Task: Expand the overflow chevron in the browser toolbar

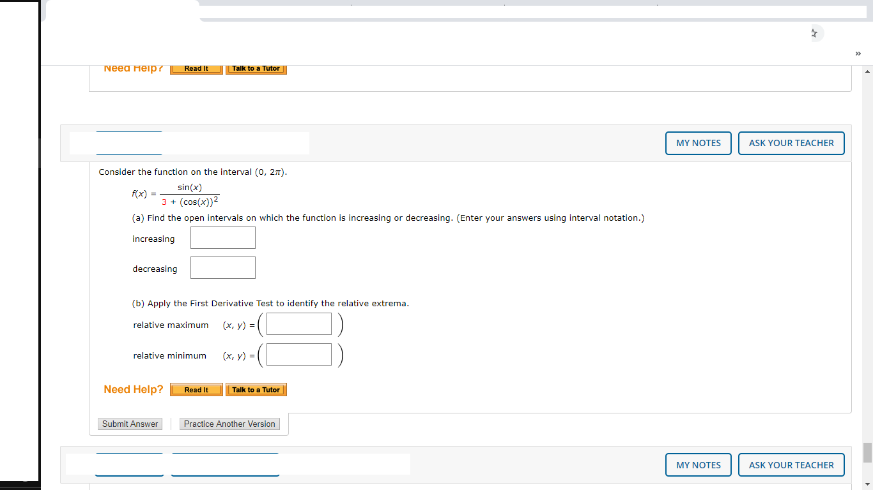Action: 858,54
